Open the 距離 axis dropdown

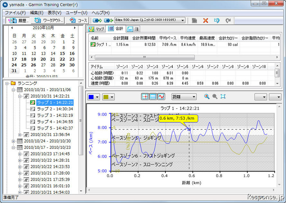click(184, 97)
